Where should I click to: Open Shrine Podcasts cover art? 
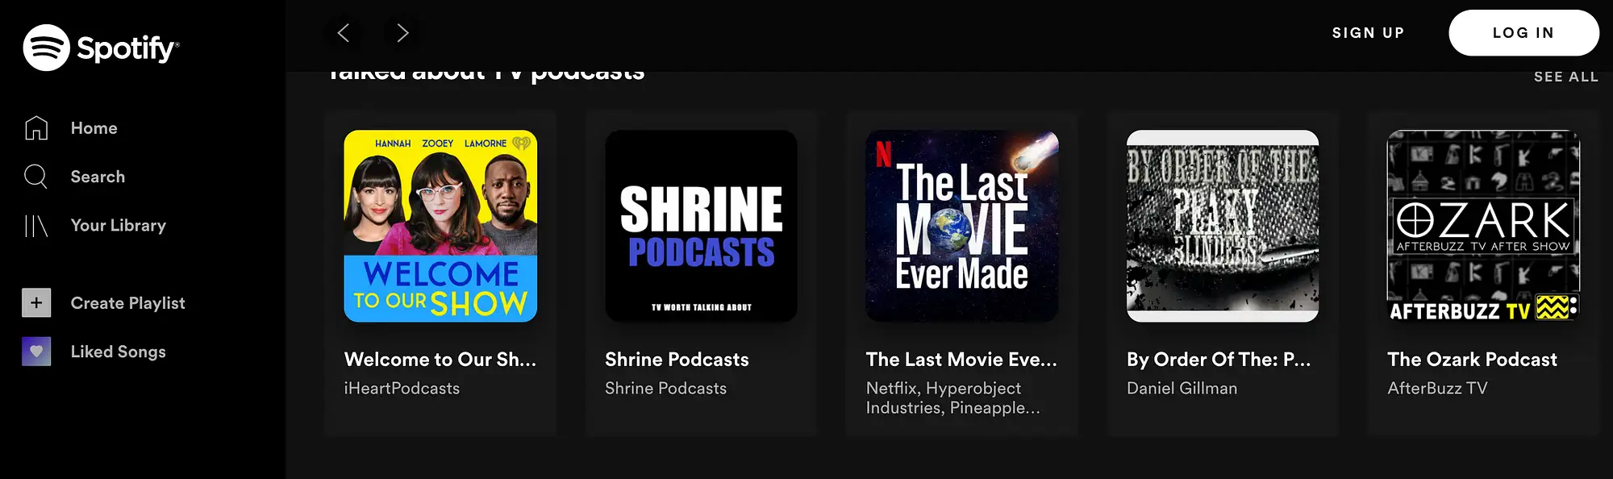click(x=702, y=226)
